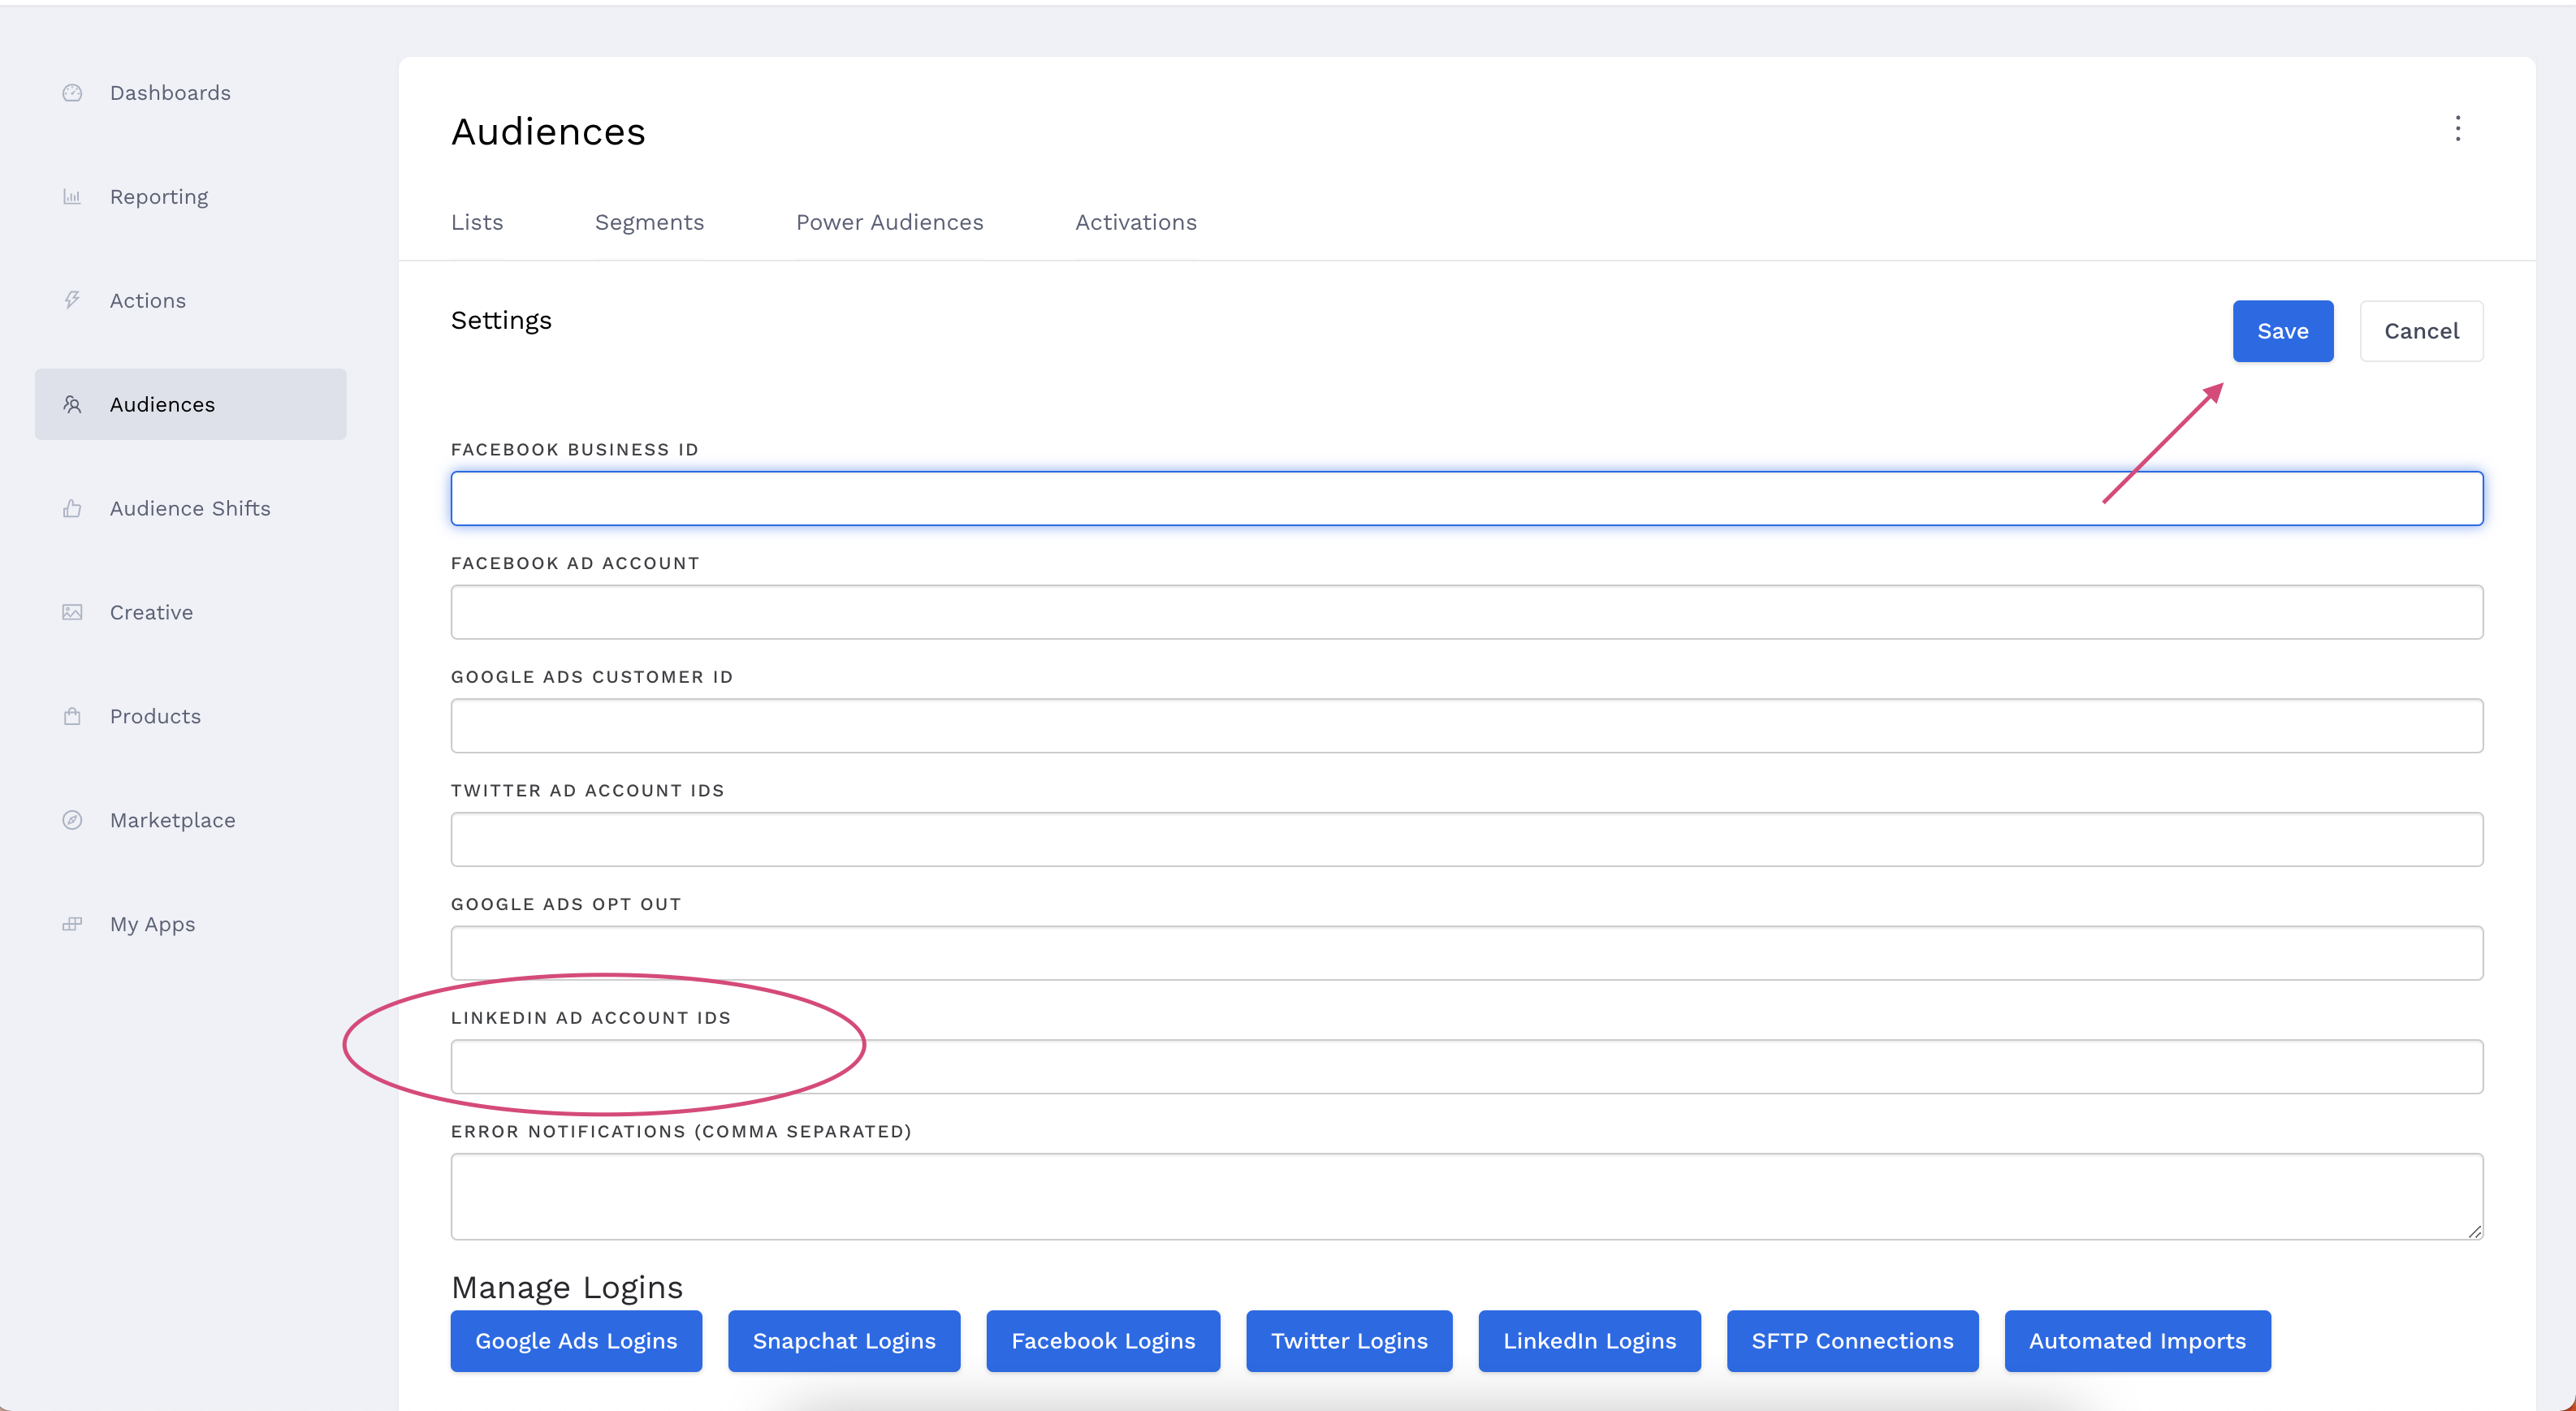Click the Dashboards gauge icon in sidebar
Image resolution: width=2576 pixels, height=1411 pixels.
72,93
